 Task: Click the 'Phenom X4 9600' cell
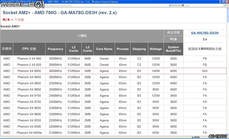coord(29,114)
